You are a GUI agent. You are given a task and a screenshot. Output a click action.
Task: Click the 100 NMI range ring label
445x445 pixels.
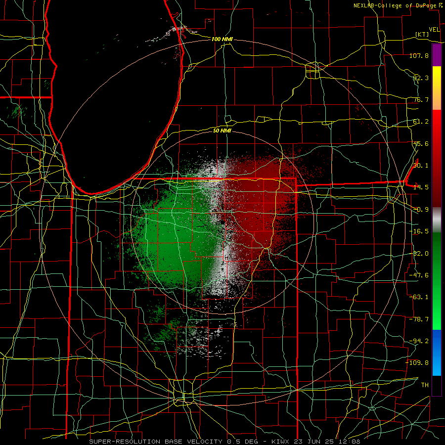(222, 39)
